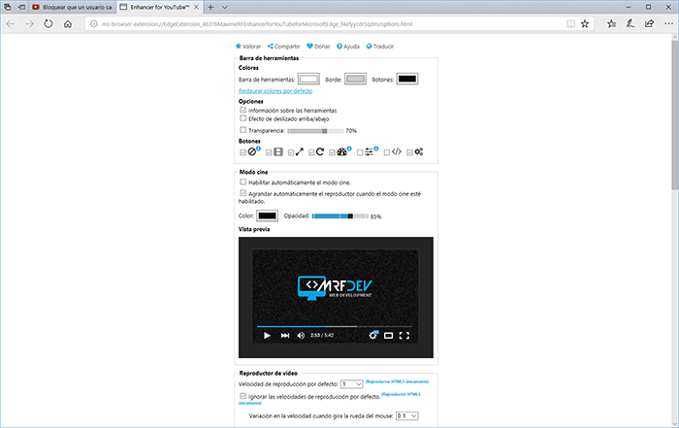Viewport: 679px width, 428px height.
Task: Click the video filters sliders icon
Action: point(369,151)
